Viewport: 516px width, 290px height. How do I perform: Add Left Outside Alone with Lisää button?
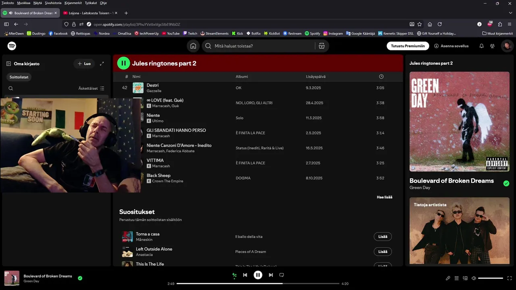point(383,252)
